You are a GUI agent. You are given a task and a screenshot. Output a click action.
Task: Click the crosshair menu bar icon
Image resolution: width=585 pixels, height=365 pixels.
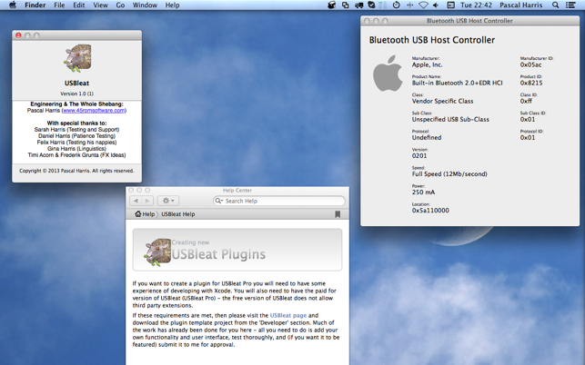(x=409, y=5)
